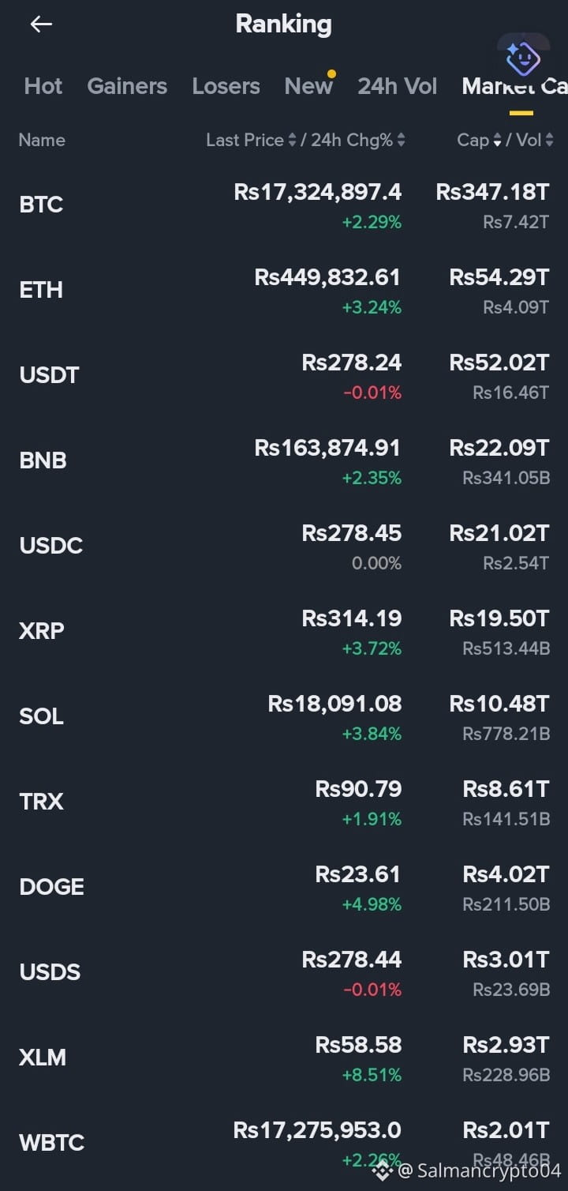The height and width of the screenshot is (1191, 568).
Task: Switch to the Hot tab
Action: click(43, 86)
